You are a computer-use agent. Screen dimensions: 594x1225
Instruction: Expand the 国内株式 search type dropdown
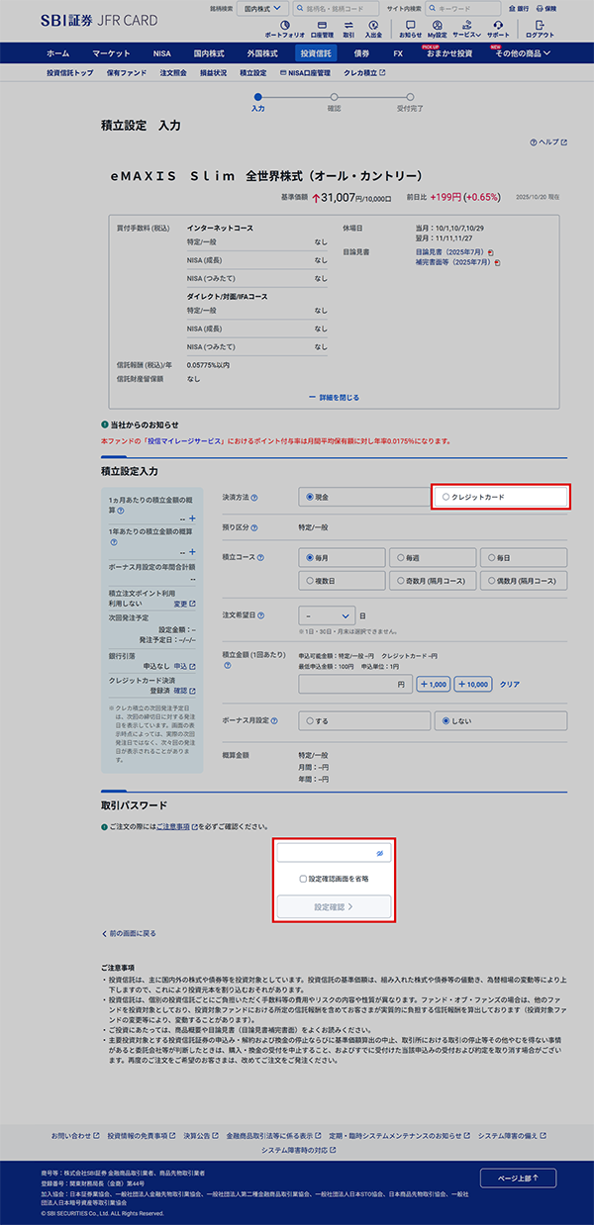pos(262,8)
